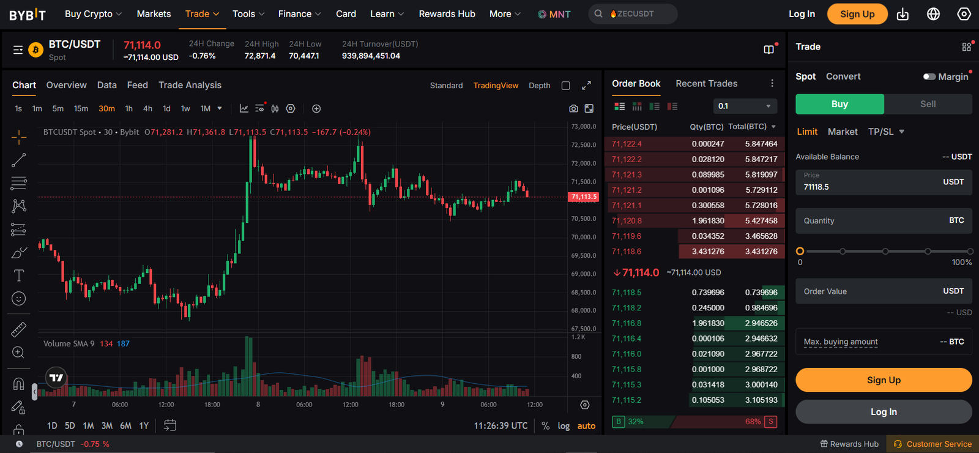The height and width of the screenshot is (453, 979).
Task: Toggle auto scale on chart
Action: 586,426
